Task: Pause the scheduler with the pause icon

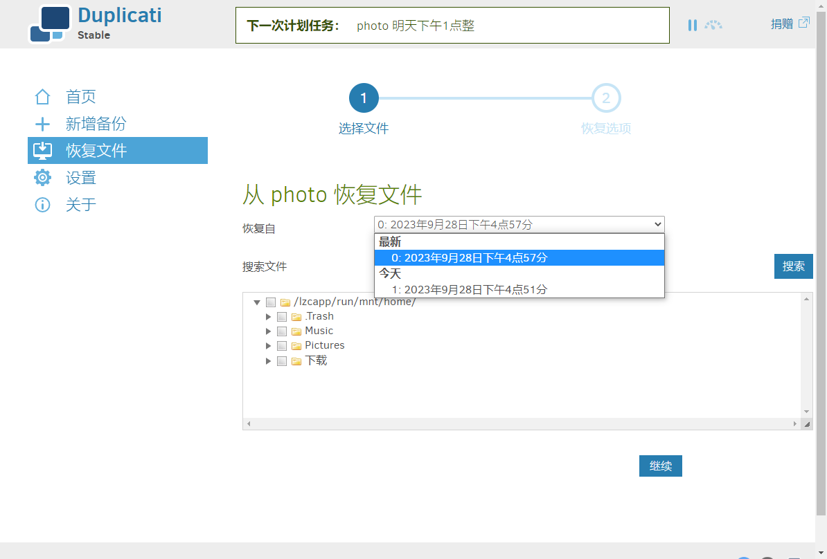Action: (693, 25)
